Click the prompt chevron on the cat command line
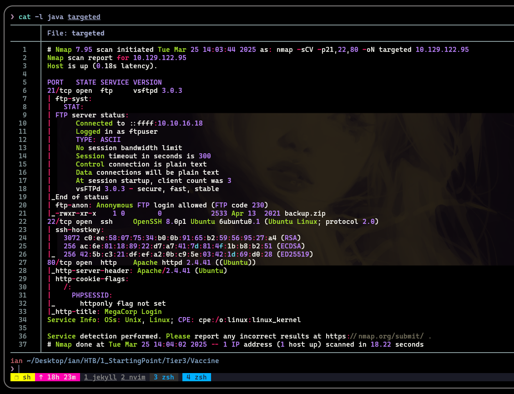This screenshot has height=394, width=514. click(x=13, y=17)
